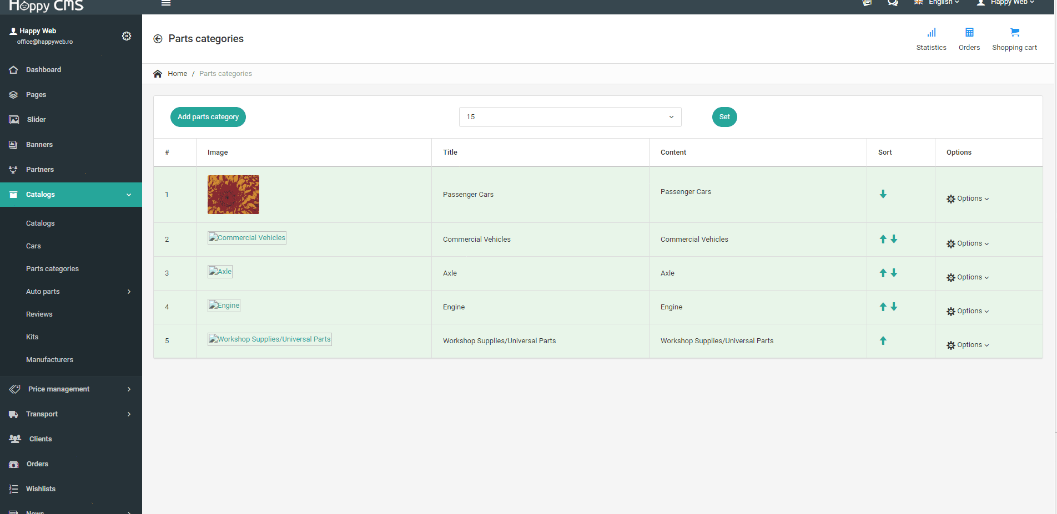
Task: Move Workshop Supplies row up with sort arrow
Action: click(x=883, y=340)
